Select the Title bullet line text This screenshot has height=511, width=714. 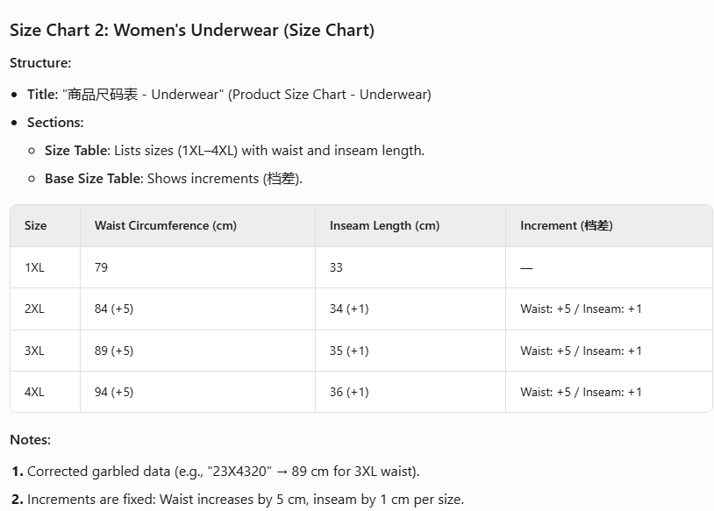pos(229,95)
